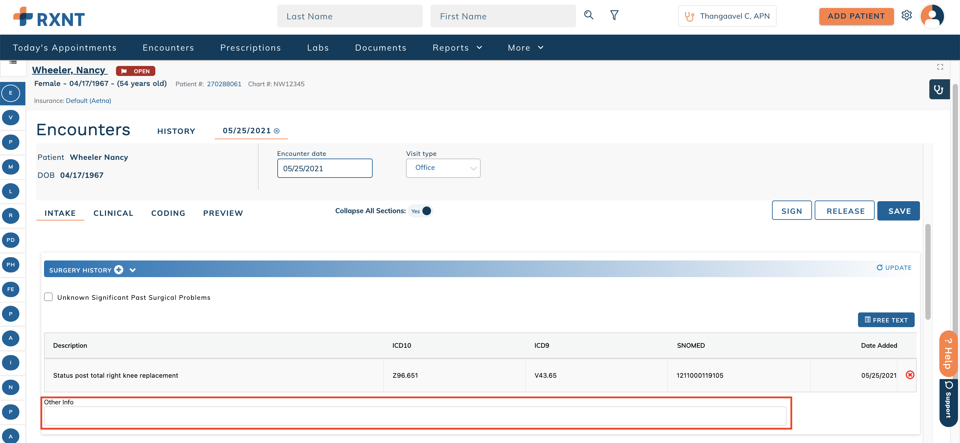
Task: Select the L sidebar circle
Action: [x=10, y=191]
